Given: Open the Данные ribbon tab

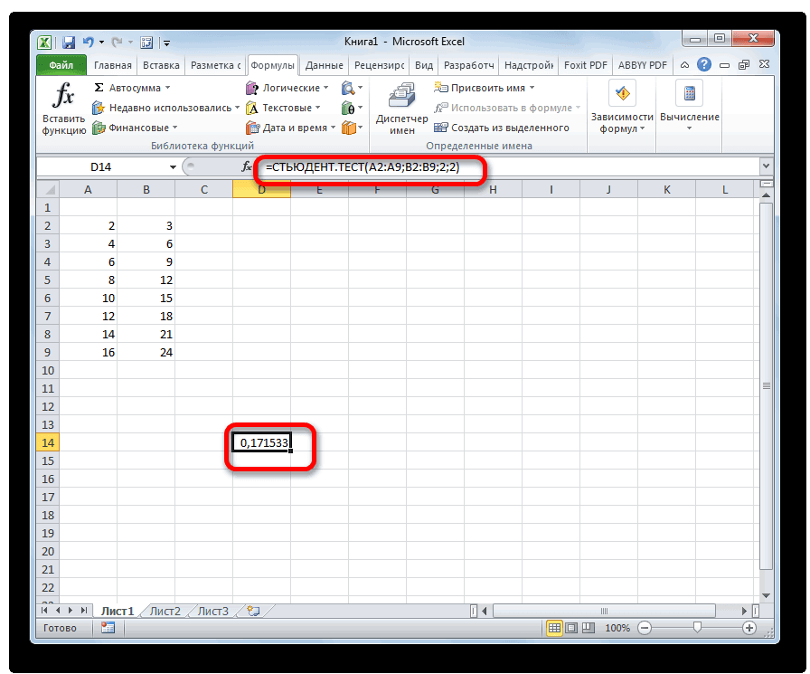Looking at the screenshot, I should (x=324, y=65).
